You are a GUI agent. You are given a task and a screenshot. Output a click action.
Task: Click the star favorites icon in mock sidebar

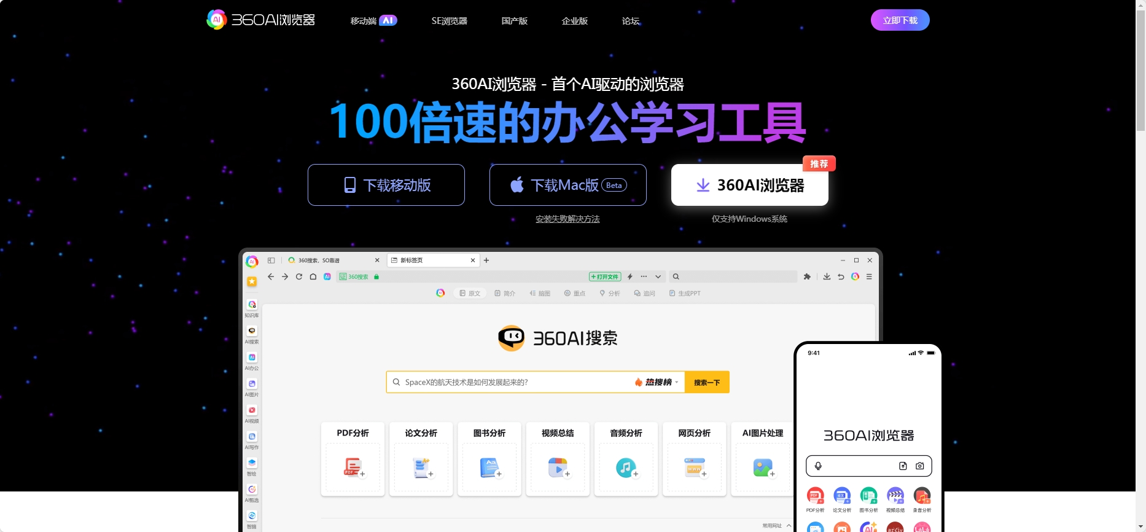pyautogui.click(x=252, y=281)
